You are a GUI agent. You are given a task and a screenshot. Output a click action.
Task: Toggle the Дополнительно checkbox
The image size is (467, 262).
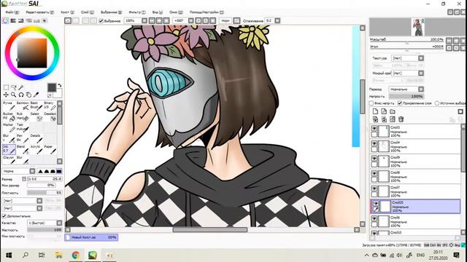click(4, 216)
